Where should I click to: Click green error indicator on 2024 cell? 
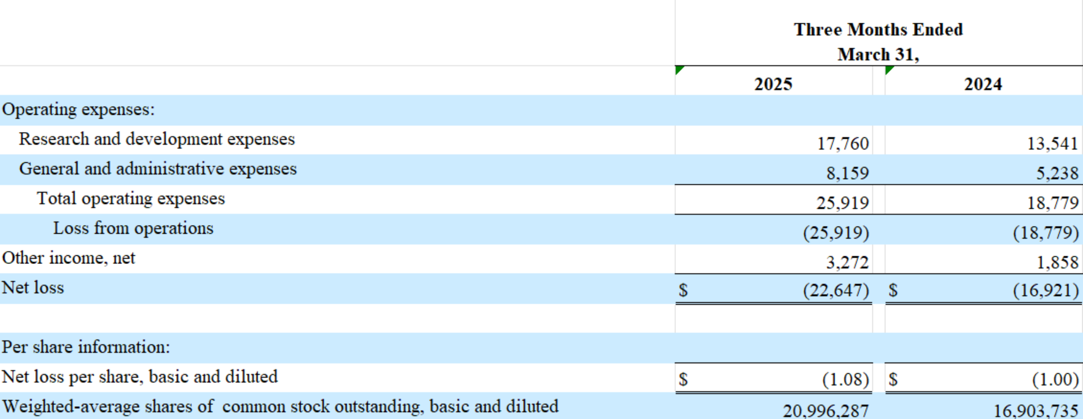point(888,69)
